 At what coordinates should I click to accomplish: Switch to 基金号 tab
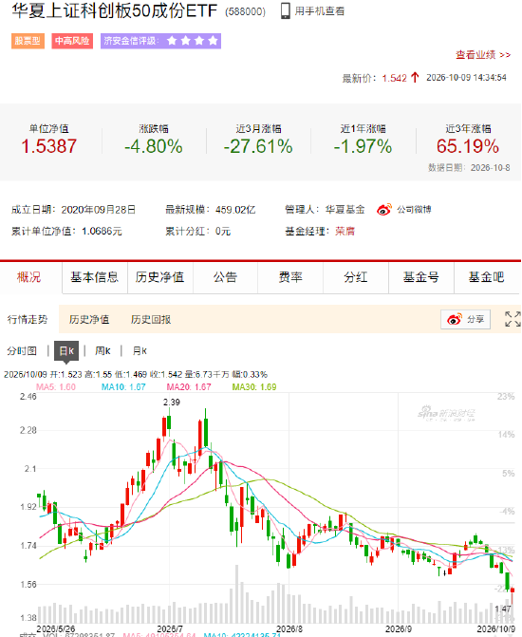420,277
